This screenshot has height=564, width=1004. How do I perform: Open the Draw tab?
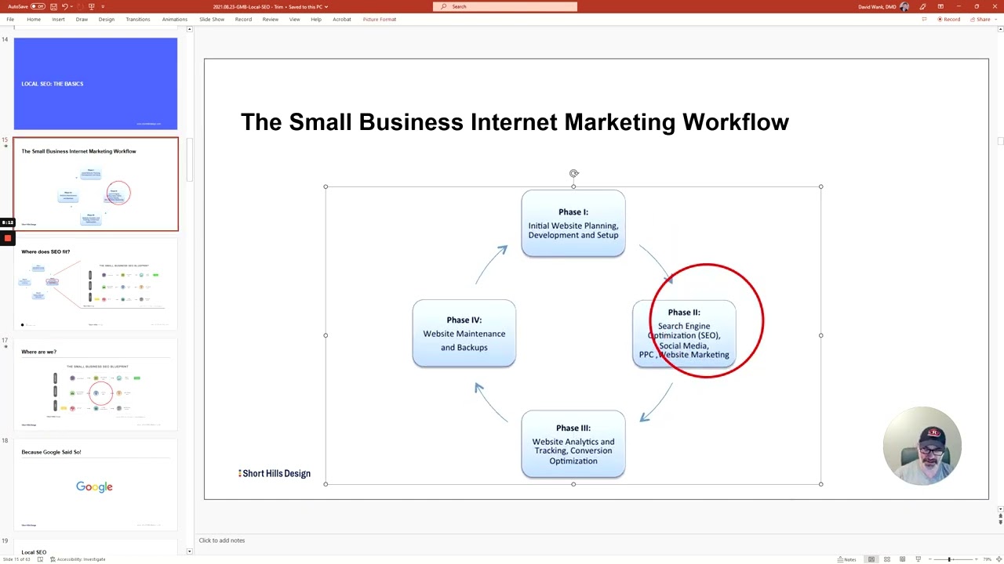click(x=82, y=19)
